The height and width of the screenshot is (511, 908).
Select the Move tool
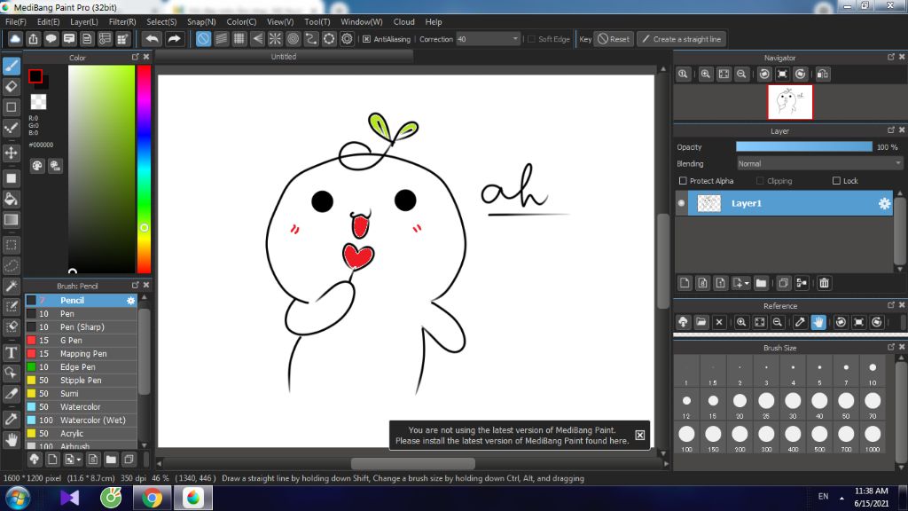pyautogui.click(x=12, y=153)
